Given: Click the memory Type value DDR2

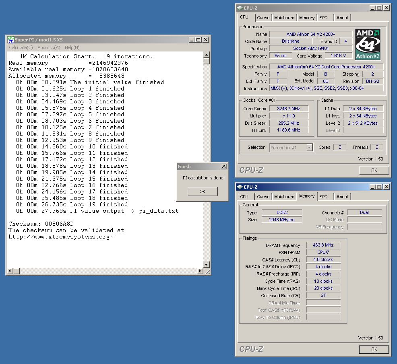Looking at the screenshot, I should [x=282, y=212].
